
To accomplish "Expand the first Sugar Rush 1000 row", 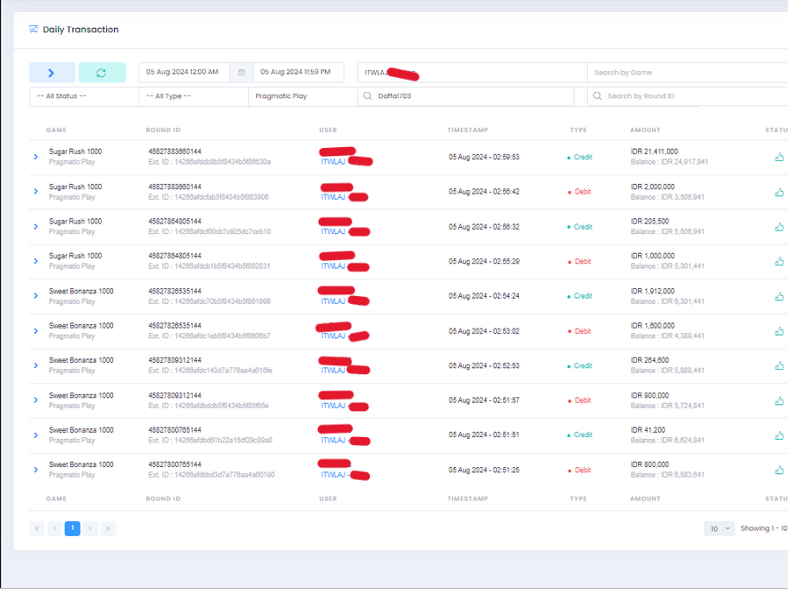I will [36, 157].
